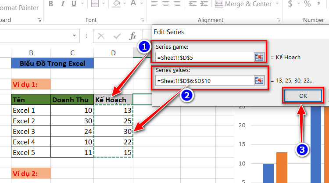Select the 'Kế Hoạch' header cell
The height and width of the screenshot is (183, 329).
(x=113, y=100)
